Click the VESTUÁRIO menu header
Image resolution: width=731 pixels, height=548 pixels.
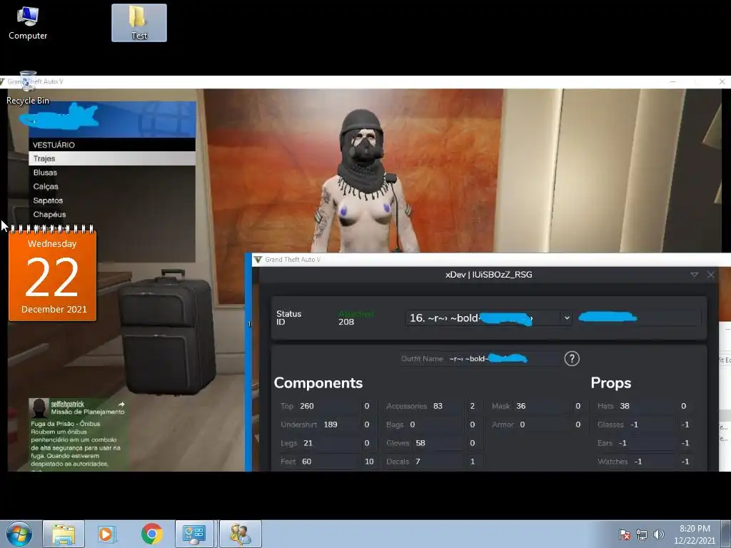[x=112, y=144]
